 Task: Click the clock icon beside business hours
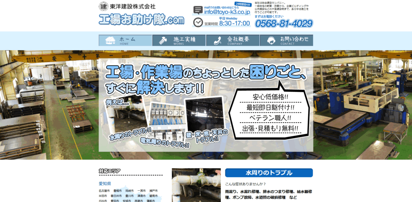pos(198,22)
